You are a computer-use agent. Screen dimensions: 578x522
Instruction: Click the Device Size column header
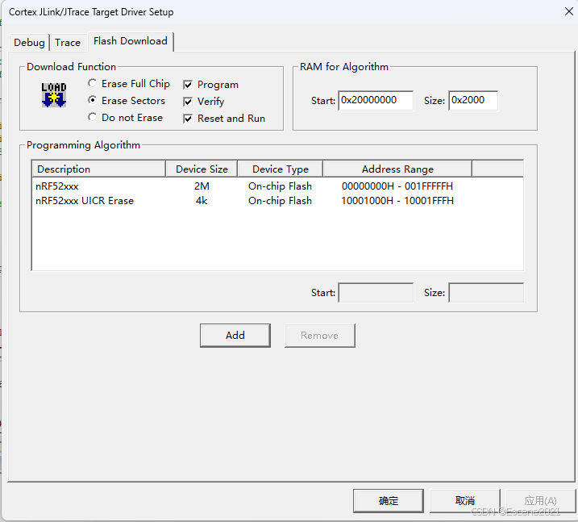[x=202, y=169]
